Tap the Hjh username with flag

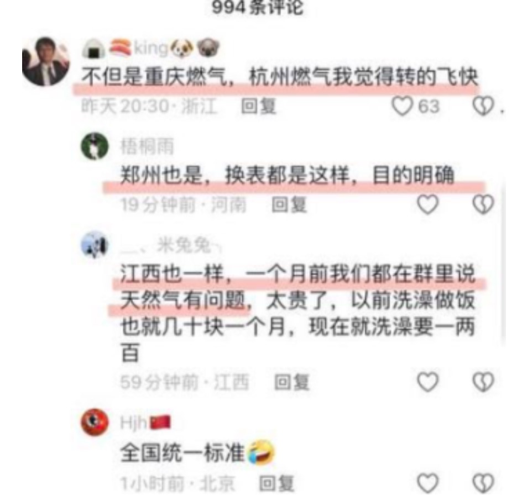145,423
